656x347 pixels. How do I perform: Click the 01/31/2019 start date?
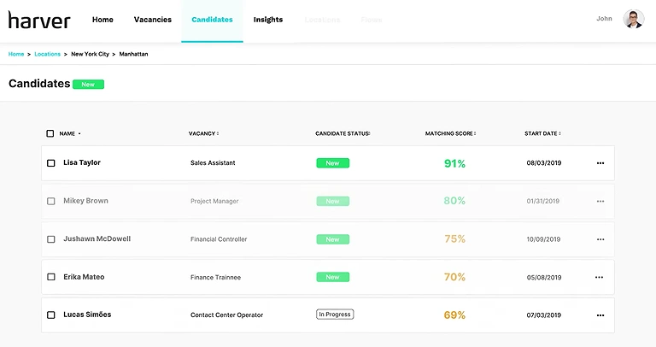click(543, 201)
